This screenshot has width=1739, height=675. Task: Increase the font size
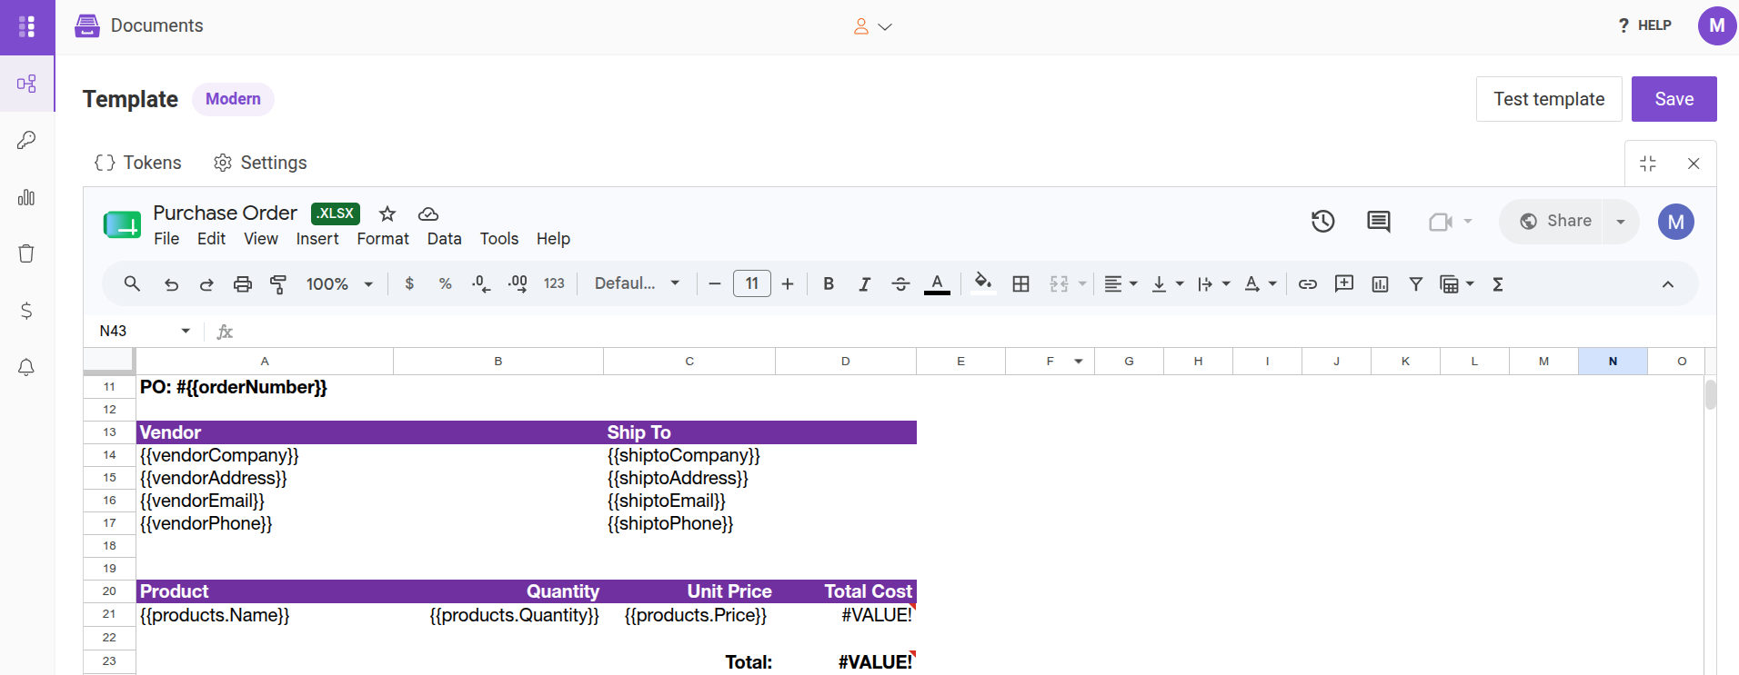788,284
